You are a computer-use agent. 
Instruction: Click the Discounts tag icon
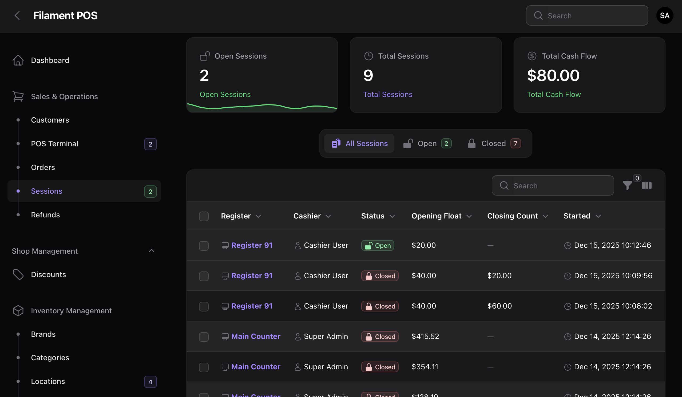tap(18, 274)
